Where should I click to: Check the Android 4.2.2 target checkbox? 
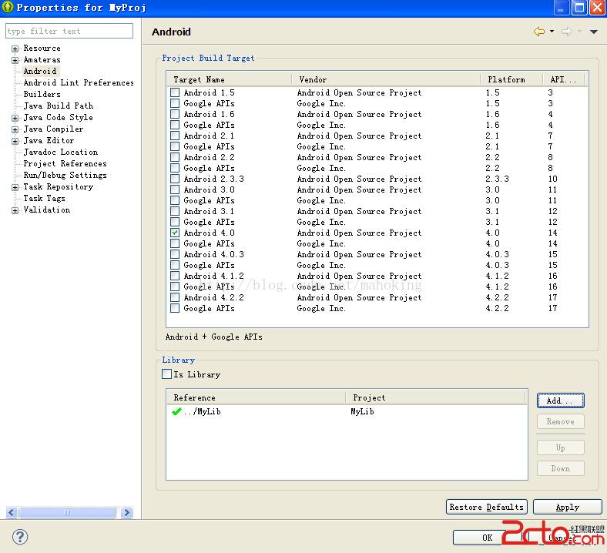coord(175,297)
